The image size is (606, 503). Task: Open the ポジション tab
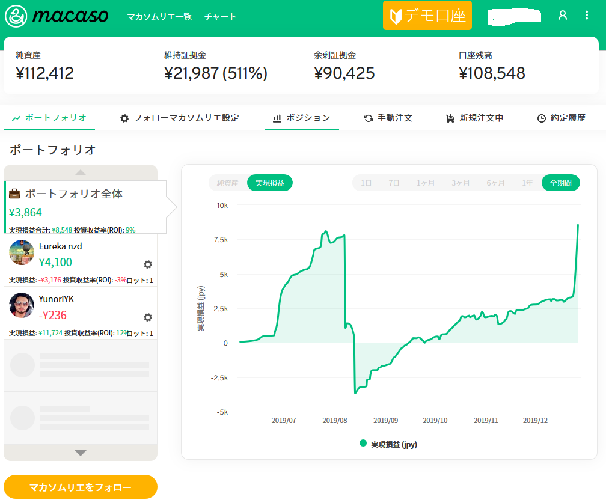302,118
